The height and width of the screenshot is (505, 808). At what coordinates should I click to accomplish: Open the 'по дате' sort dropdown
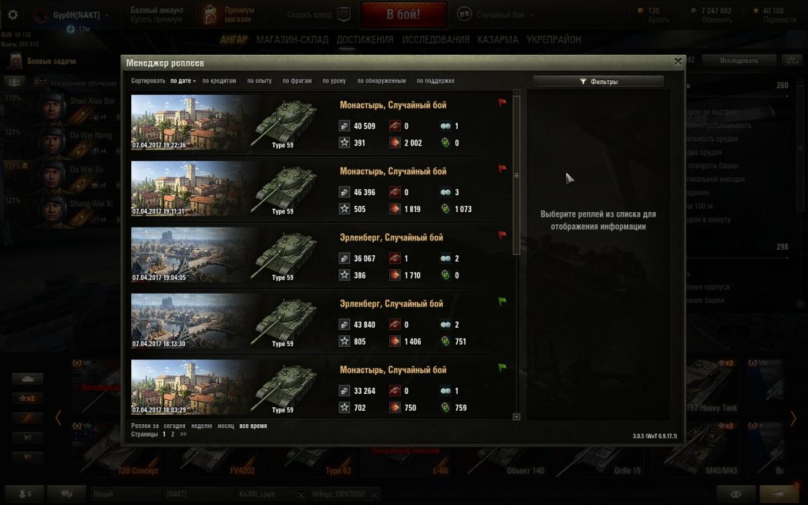click(182, 81)
